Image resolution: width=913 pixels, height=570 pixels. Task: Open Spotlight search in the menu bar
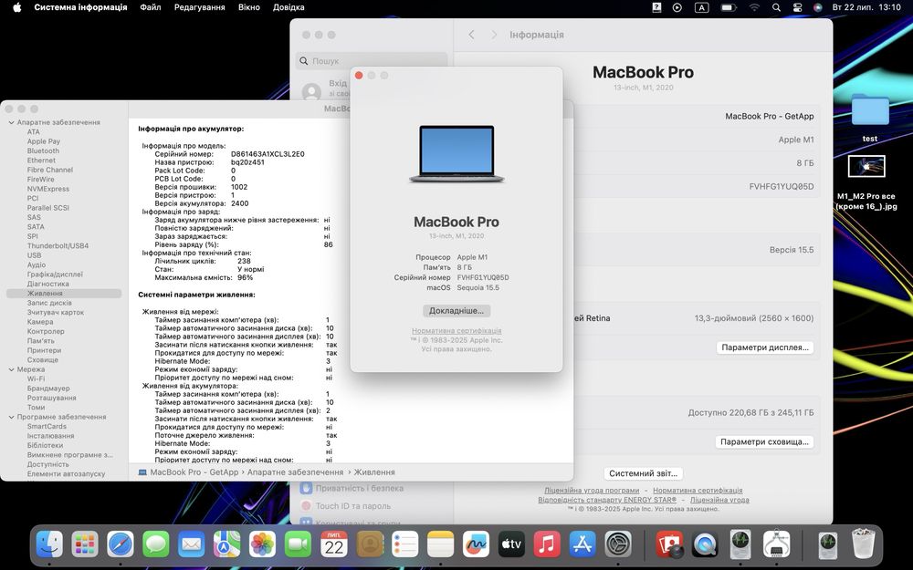pos(776,7)
